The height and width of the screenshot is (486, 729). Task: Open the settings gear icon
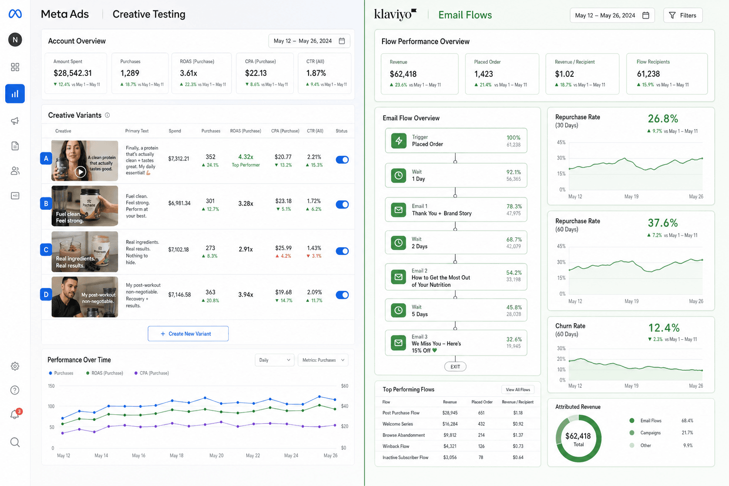pyautogui.click(x=15, y=366)
